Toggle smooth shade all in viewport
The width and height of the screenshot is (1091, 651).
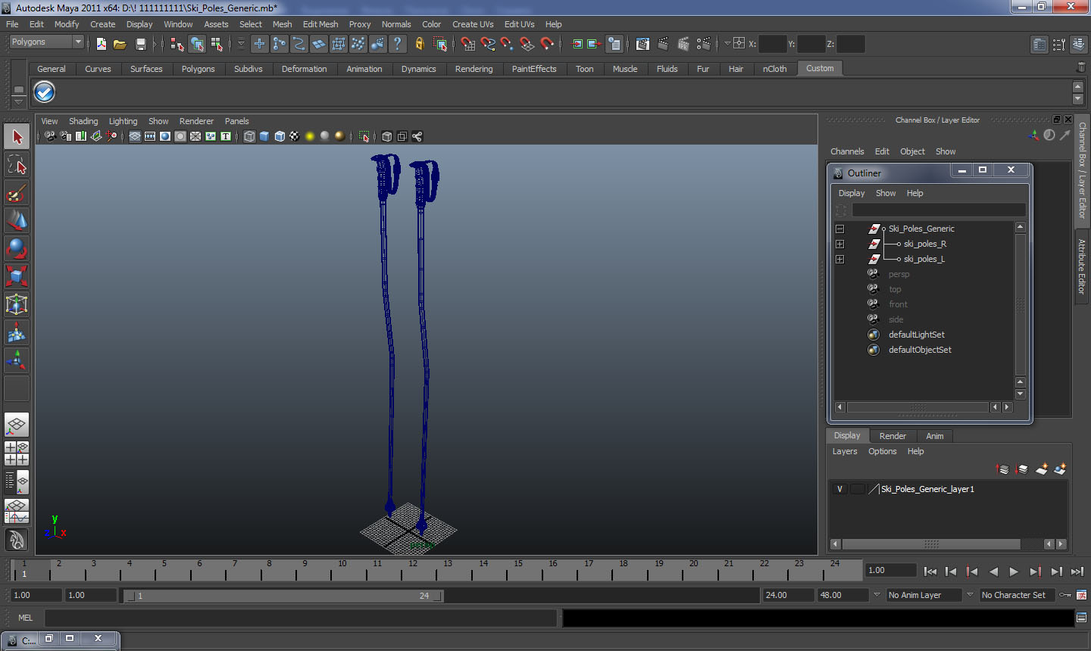[x=264, y=136]
